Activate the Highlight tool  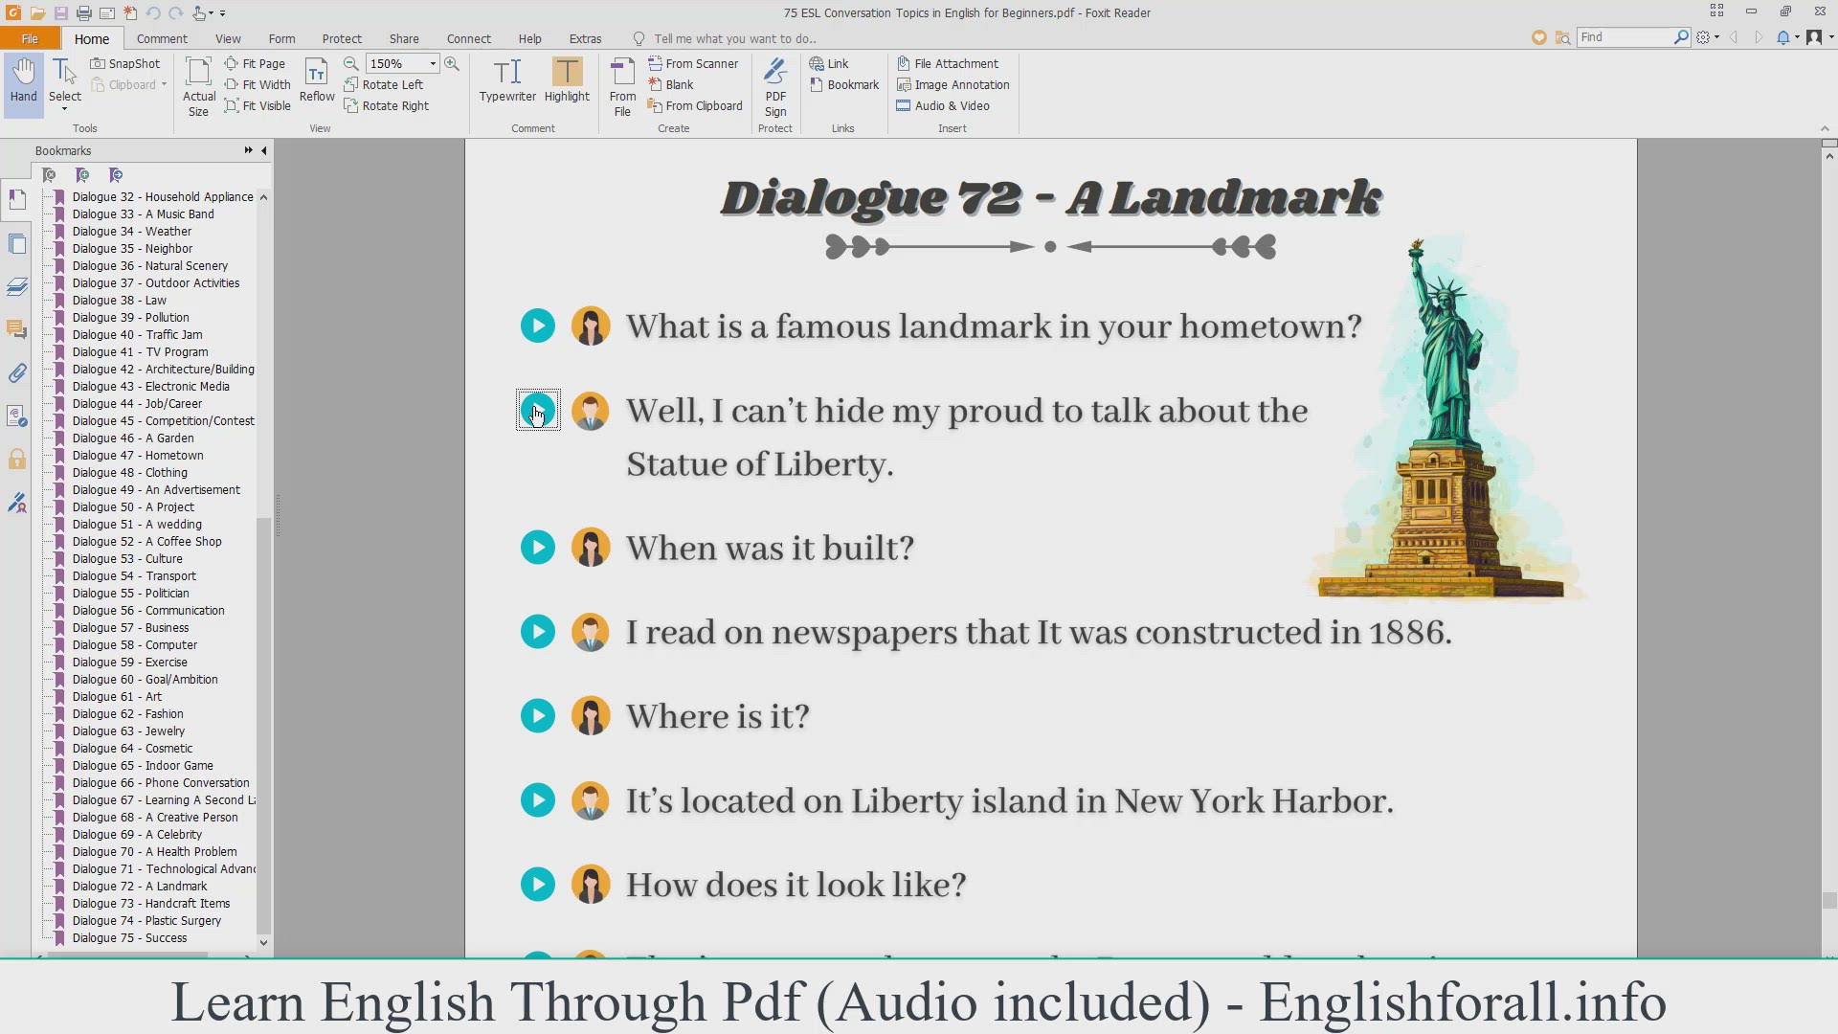(567, 80)
